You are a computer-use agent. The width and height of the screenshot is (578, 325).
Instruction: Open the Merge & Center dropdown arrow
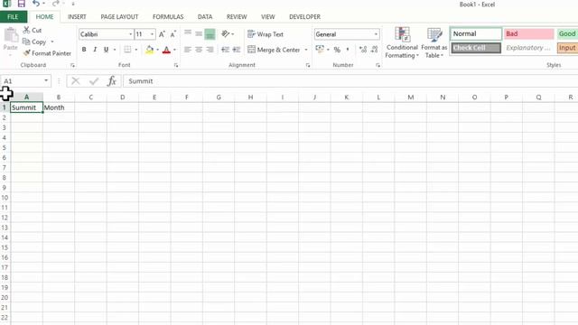point(306,50)
